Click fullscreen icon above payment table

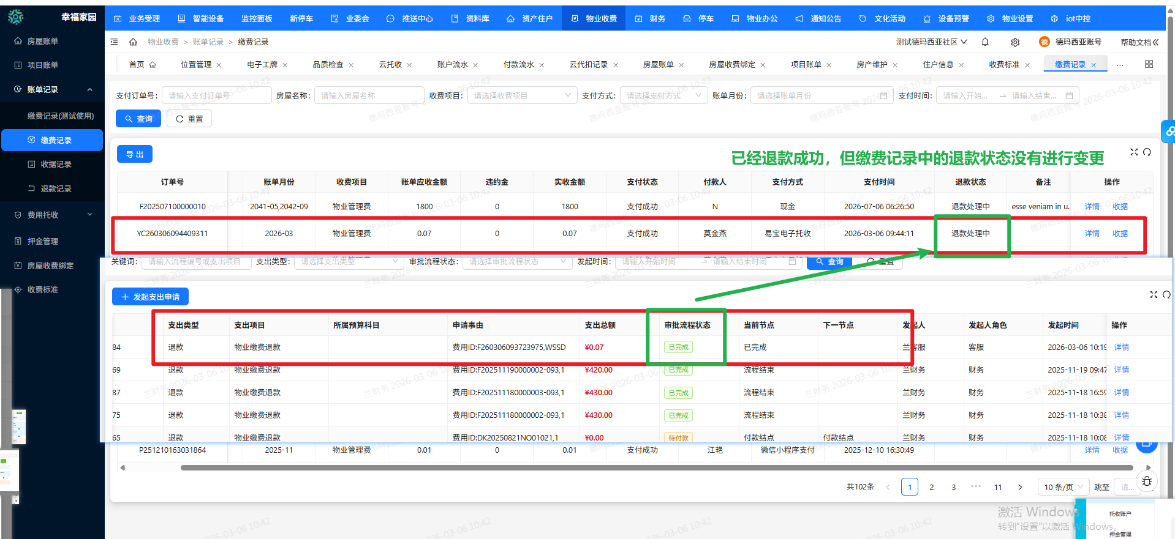coord(1134,152)
